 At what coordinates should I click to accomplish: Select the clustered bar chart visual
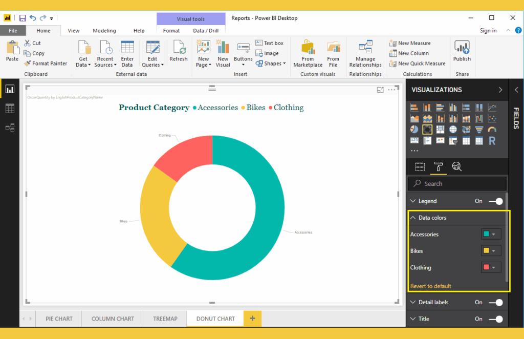point(440,108)
